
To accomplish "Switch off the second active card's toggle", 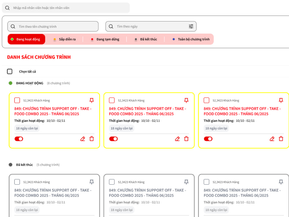I will tap(113, 139).
